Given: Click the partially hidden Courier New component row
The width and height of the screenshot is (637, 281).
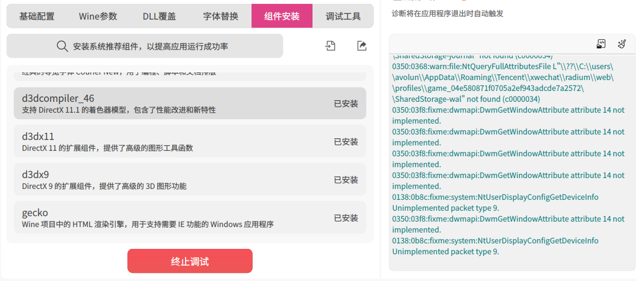Looking at the screenshot, I should (190, 76).
